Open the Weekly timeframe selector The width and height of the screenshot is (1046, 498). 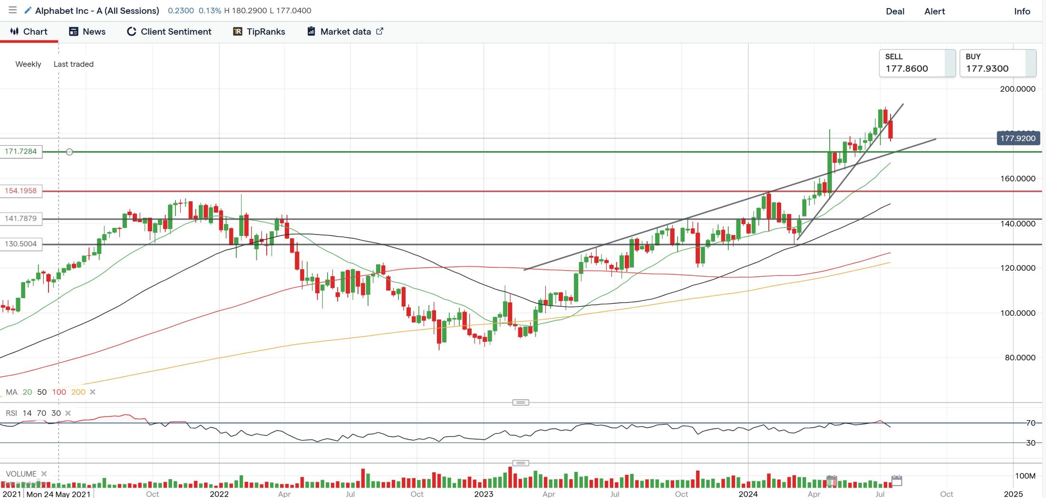(x=28, y=64)
